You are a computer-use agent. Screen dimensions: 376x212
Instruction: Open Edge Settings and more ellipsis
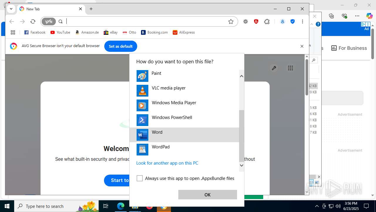pyautogui.click(x=357, y=16)
